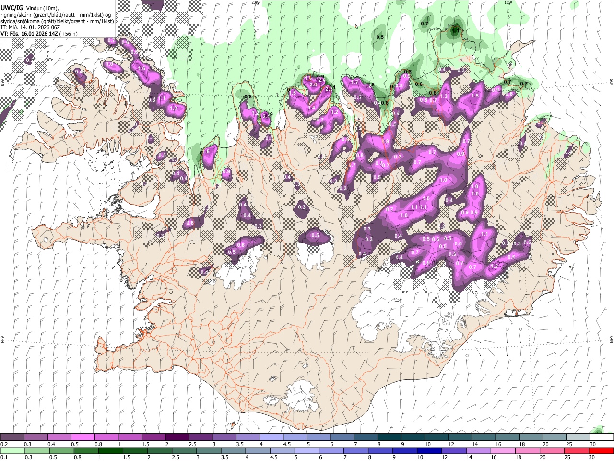Pick the bright red rain swatch above 30

click(x=601, y=450)
